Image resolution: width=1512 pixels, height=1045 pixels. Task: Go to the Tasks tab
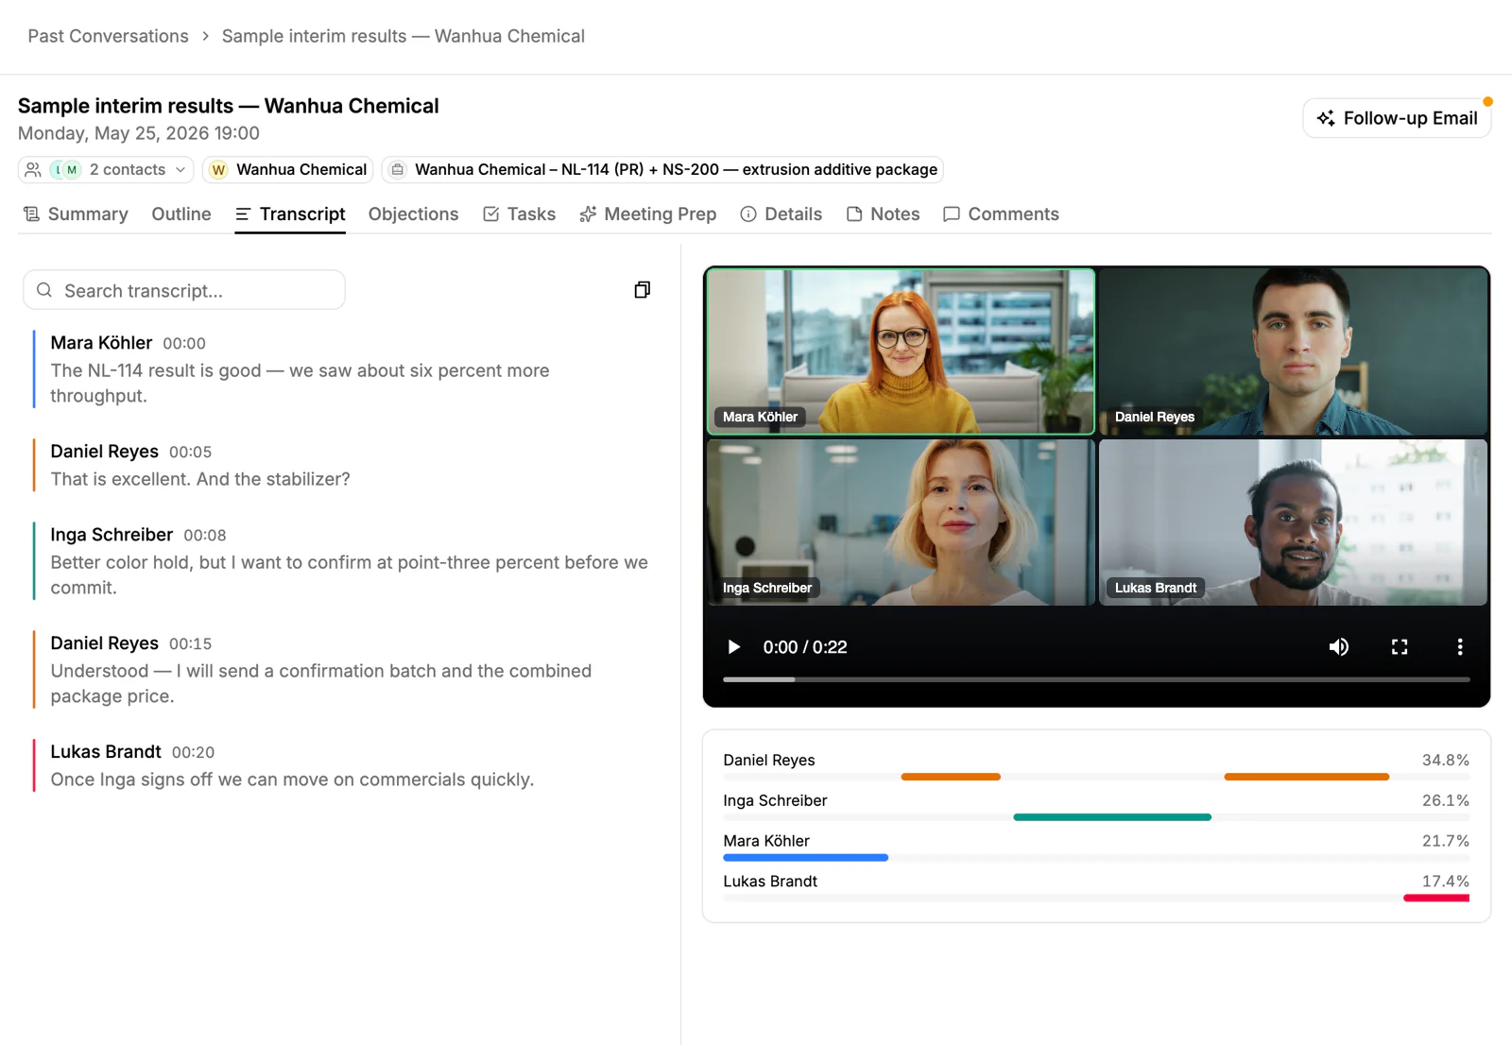[519, 214]
